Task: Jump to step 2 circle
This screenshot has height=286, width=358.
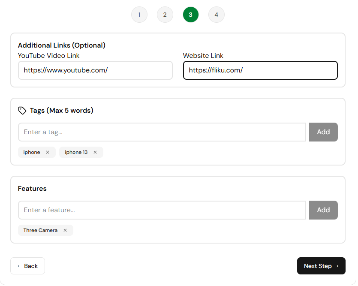Action: point(165,15)
